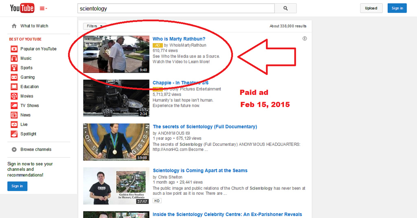Visit Chris Shelton channel link

tap(170, 177)
